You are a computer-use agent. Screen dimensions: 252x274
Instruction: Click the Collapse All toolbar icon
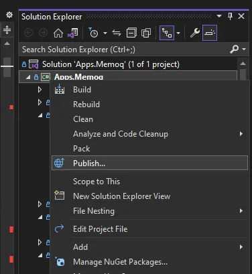tap(131, 33)
